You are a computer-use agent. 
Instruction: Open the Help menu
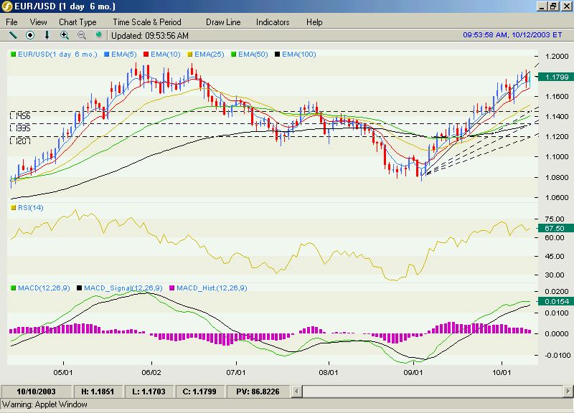click(314, 22)
